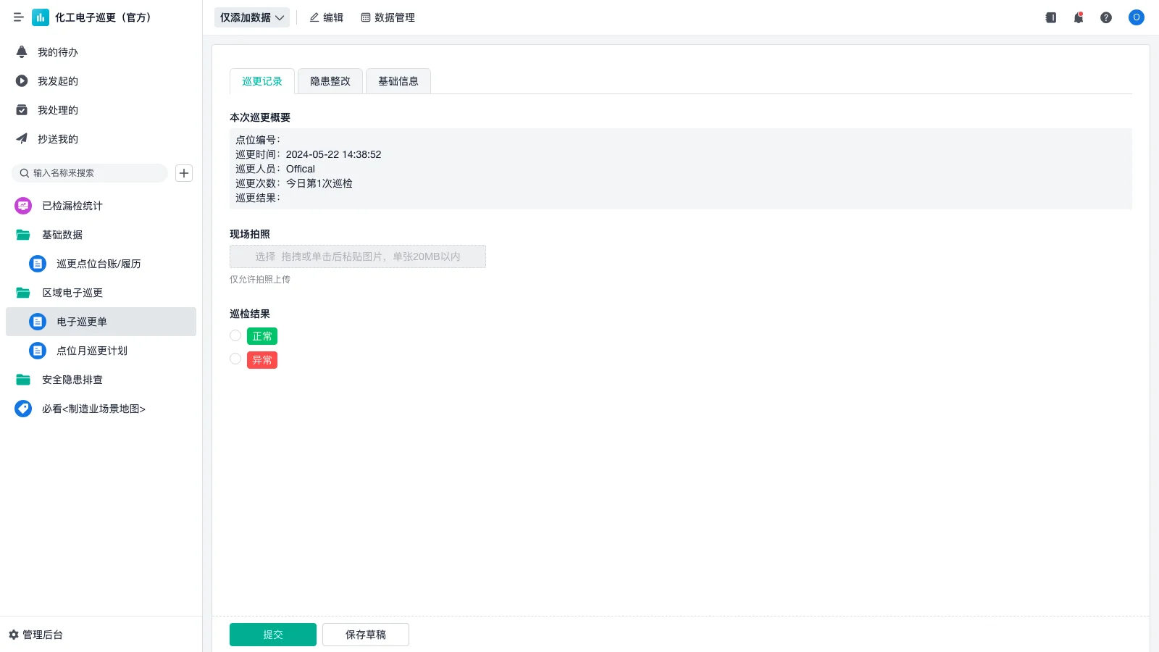Open the notifications bell with red badge

[1079, 17]
